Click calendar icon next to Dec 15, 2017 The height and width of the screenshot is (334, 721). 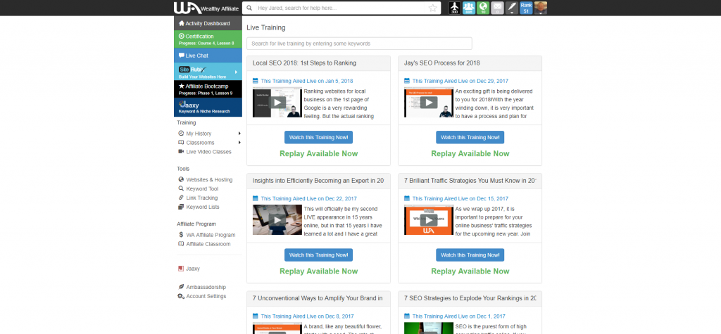(x=407, y=198)
